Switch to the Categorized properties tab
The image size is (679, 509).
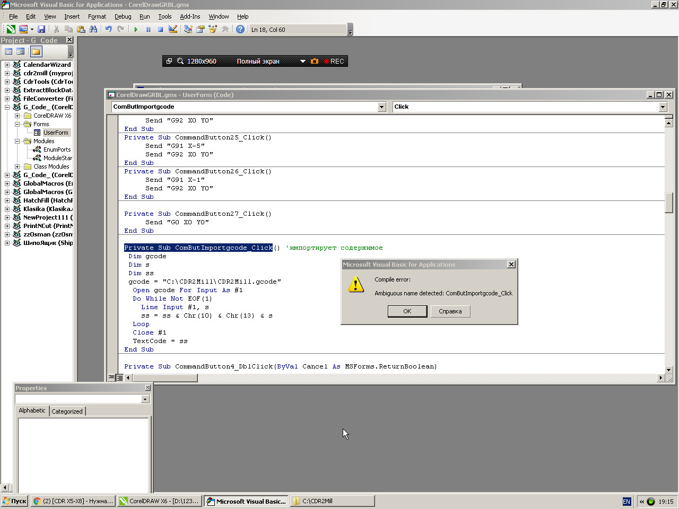pyautogui.click(x=67, y=411)
